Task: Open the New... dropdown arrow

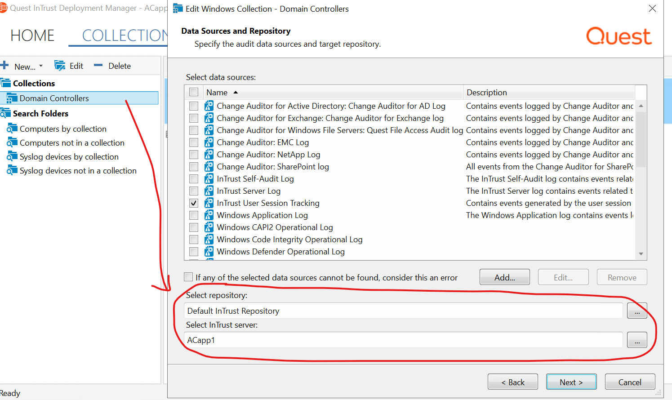Action: click(41, 66)
